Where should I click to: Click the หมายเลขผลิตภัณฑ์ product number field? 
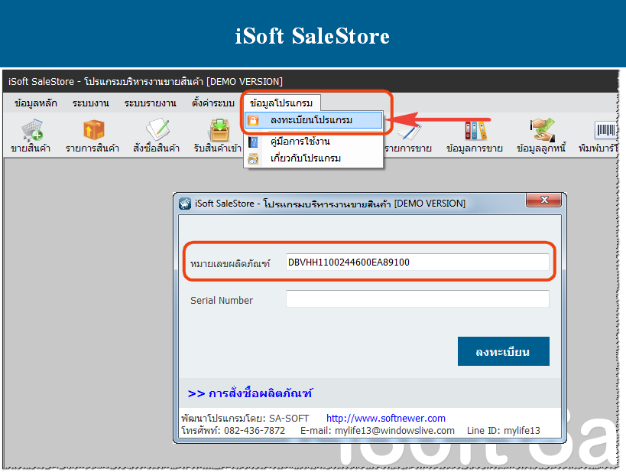point(417,262)
